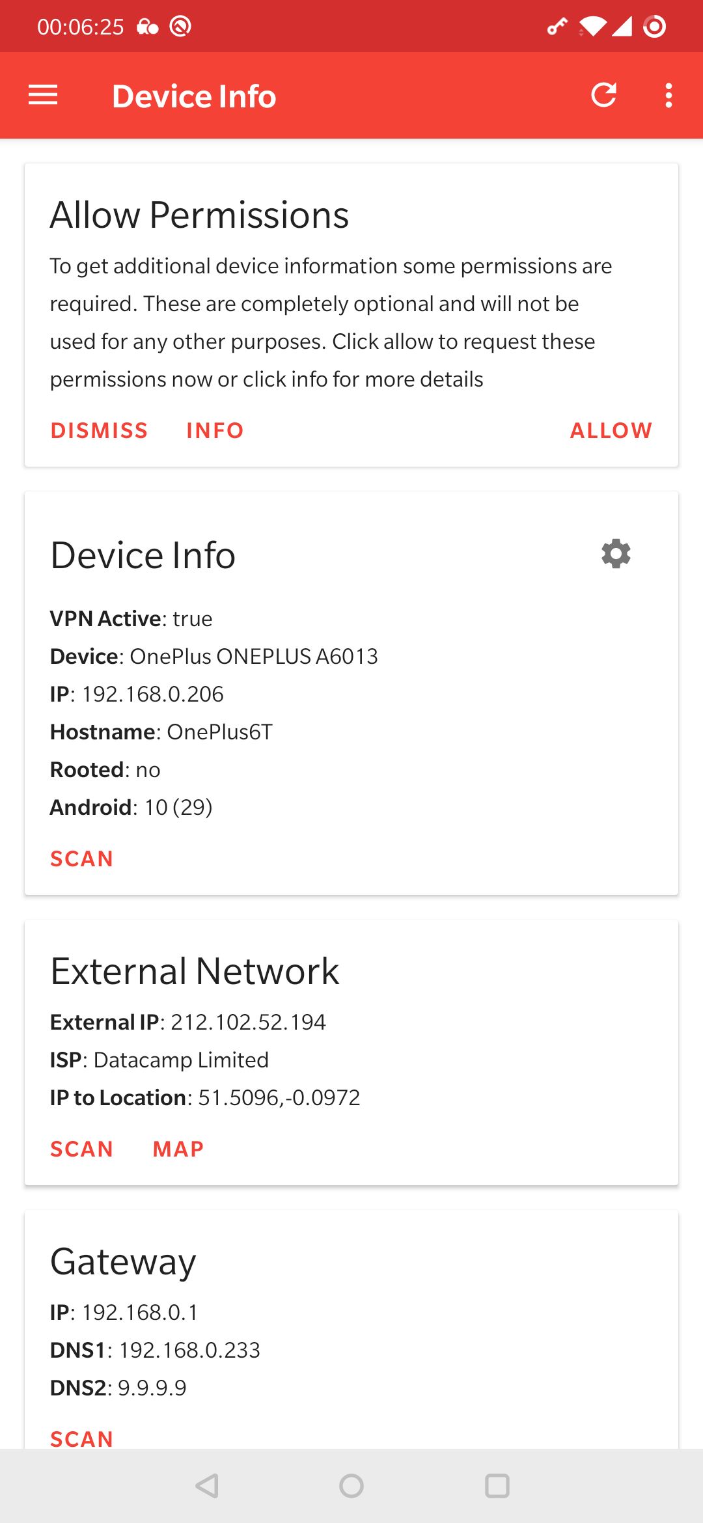
Task: Open the hamburger navigation menu
Action: pos(43,96)
